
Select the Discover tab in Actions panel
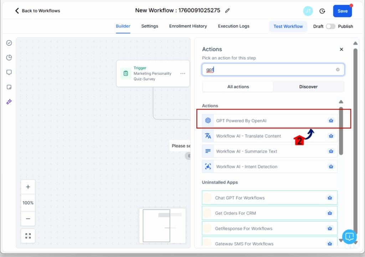click(308, 86)
